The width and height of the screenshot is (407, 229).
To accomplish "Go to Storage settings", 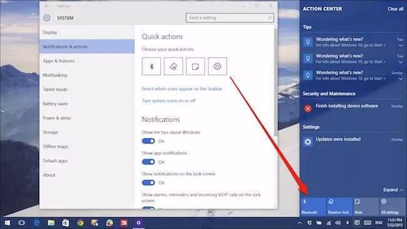I will pos(87,132).
